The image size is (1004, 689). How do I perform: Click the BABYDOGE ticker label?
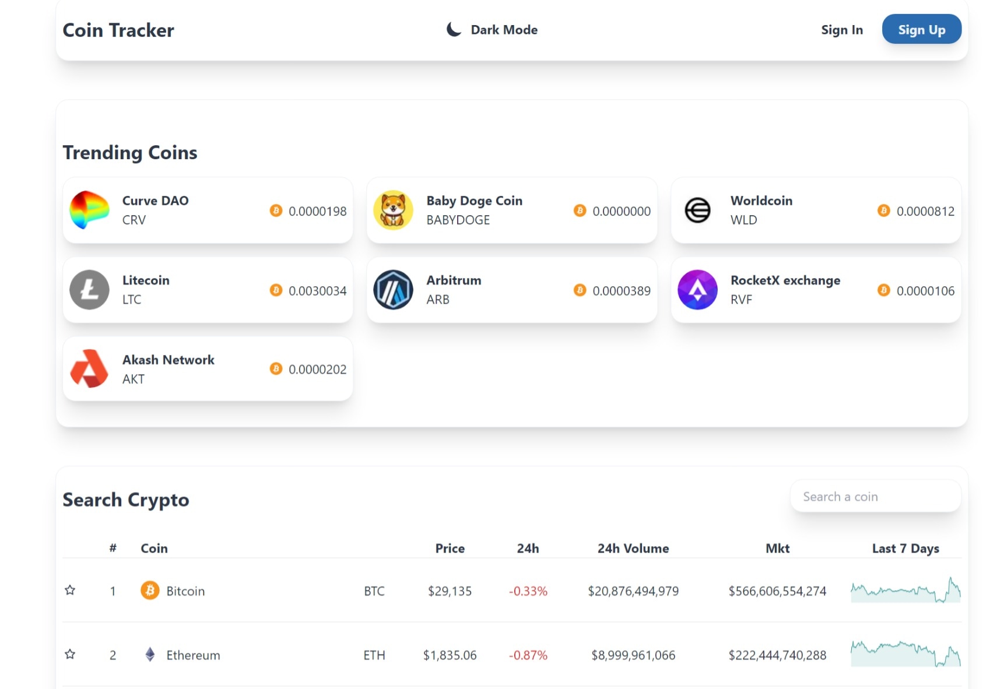pos(458,220)
